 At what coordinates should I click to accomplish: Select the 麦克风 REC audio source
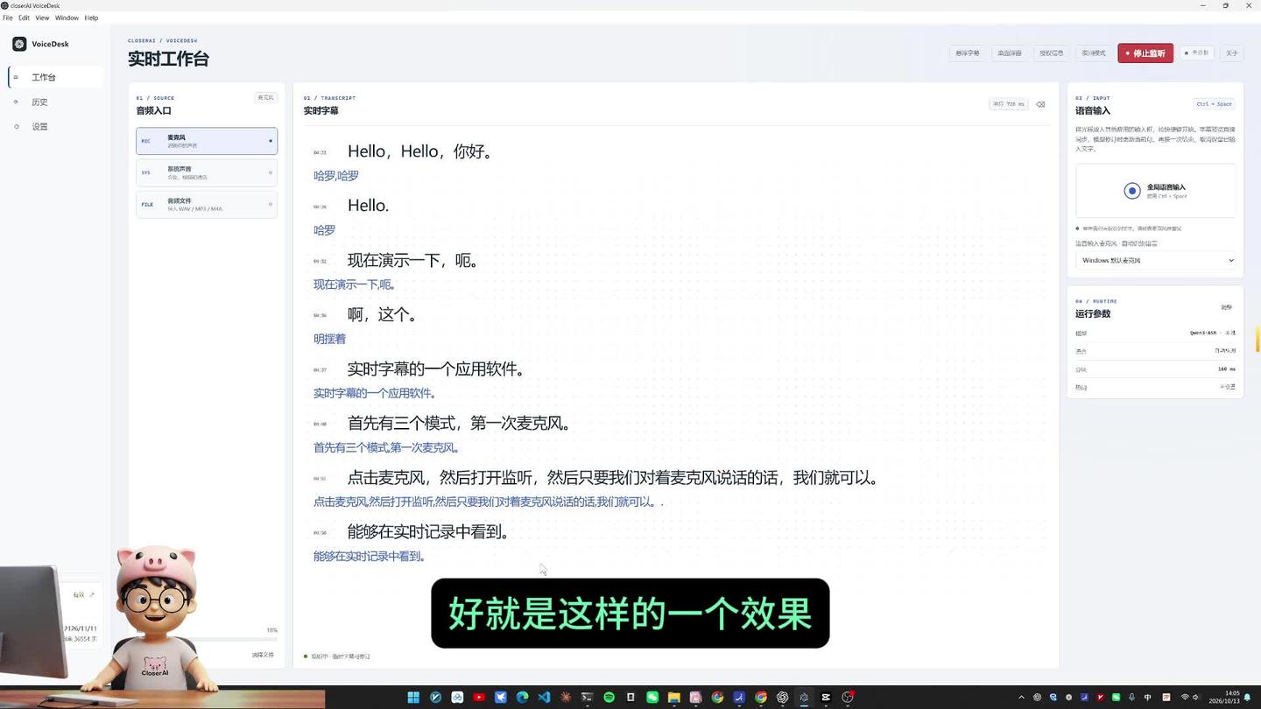(x=207, y=141)
